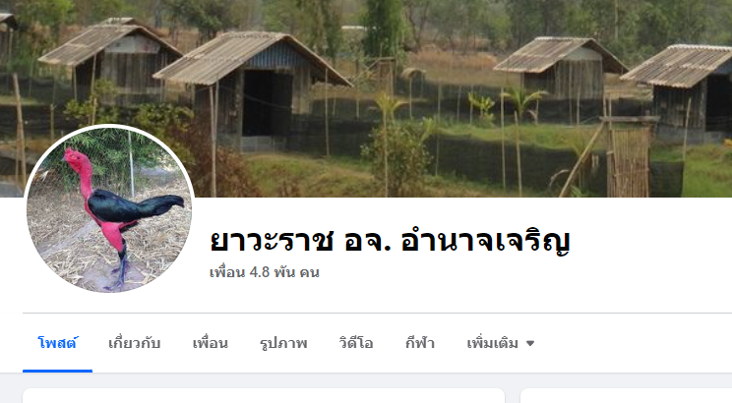Click the rooster's black tail feathers
The width and height of the screenshot is (732, 403).
tap(163, 204)
